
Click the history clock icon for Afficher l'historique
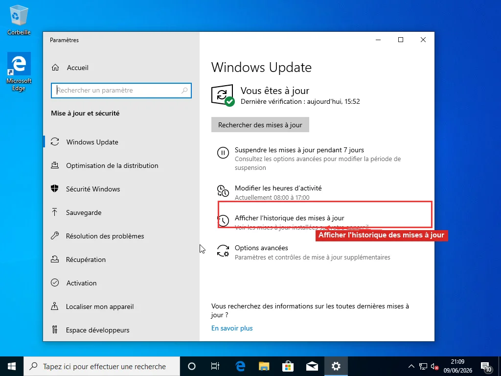tap(223, 221)
